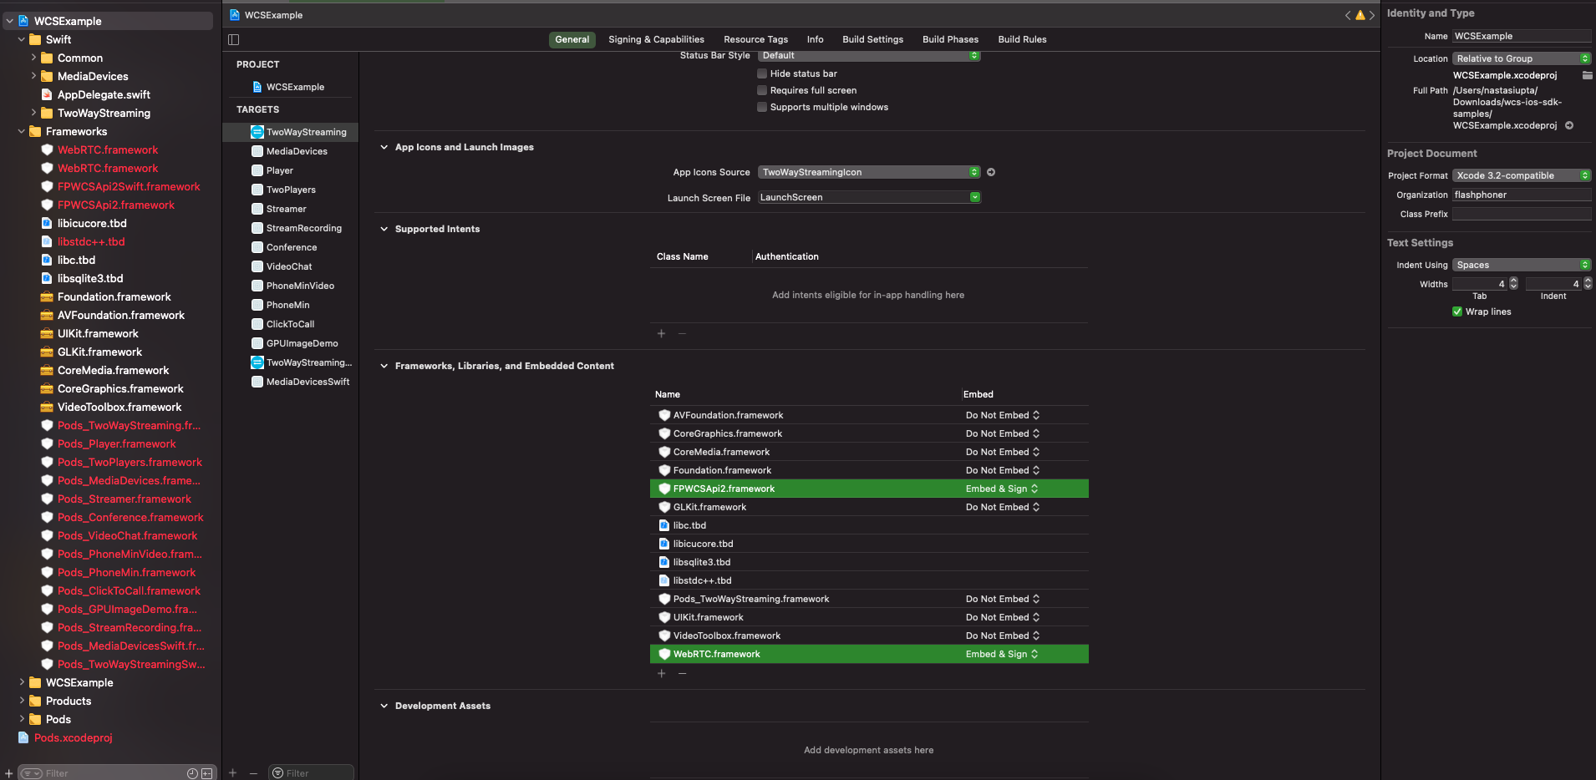Expand the Products folder

pos(22,701)
